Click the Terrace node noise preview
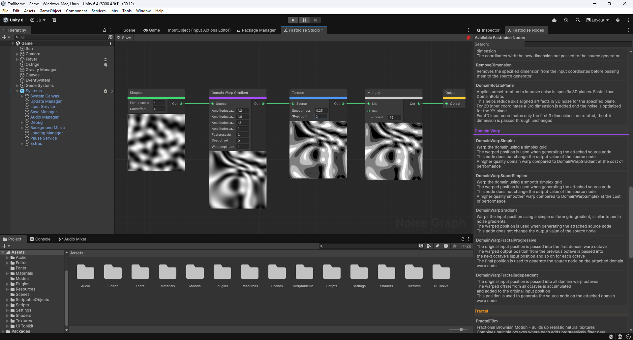Image resolution: width=633 pixels, height=340 pixels. coord(318,150)
